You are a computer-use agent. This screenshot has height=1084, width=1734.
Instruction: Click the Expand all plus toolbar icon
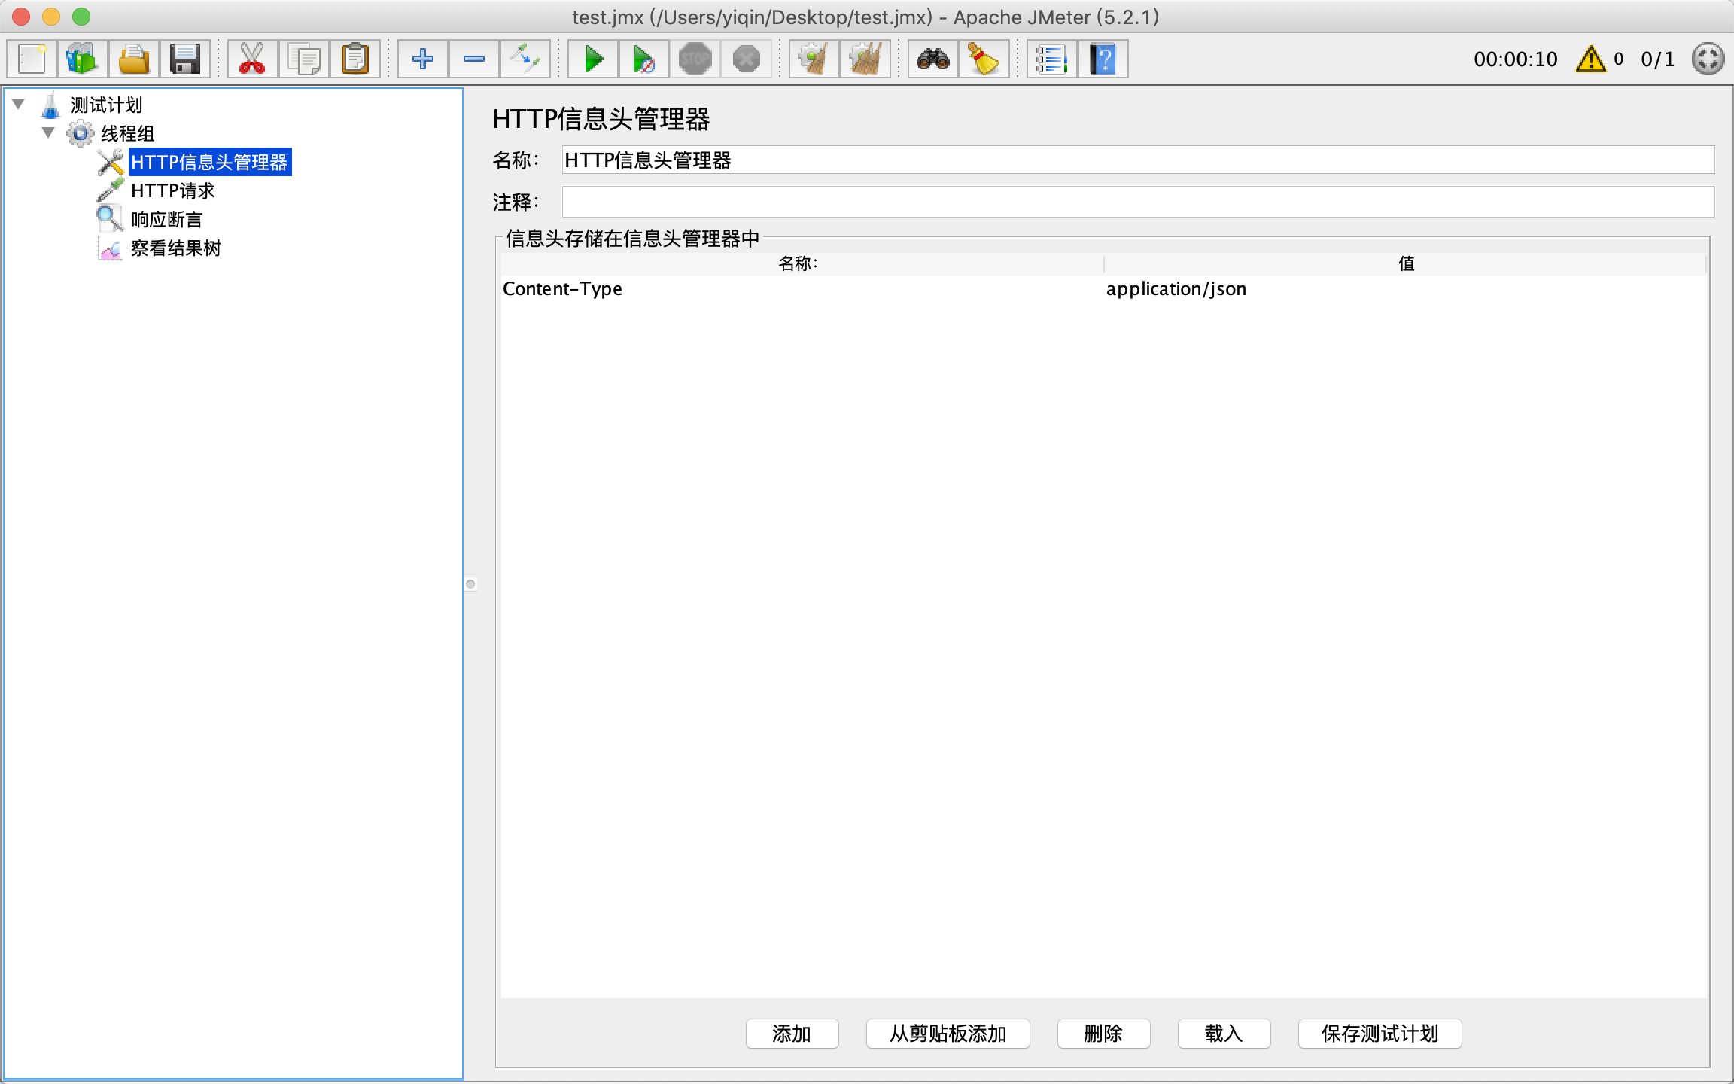(422, 59)
